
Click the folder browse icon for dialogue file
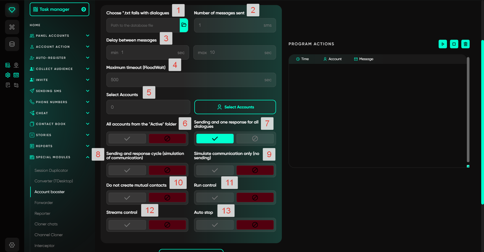pos(184,25)
